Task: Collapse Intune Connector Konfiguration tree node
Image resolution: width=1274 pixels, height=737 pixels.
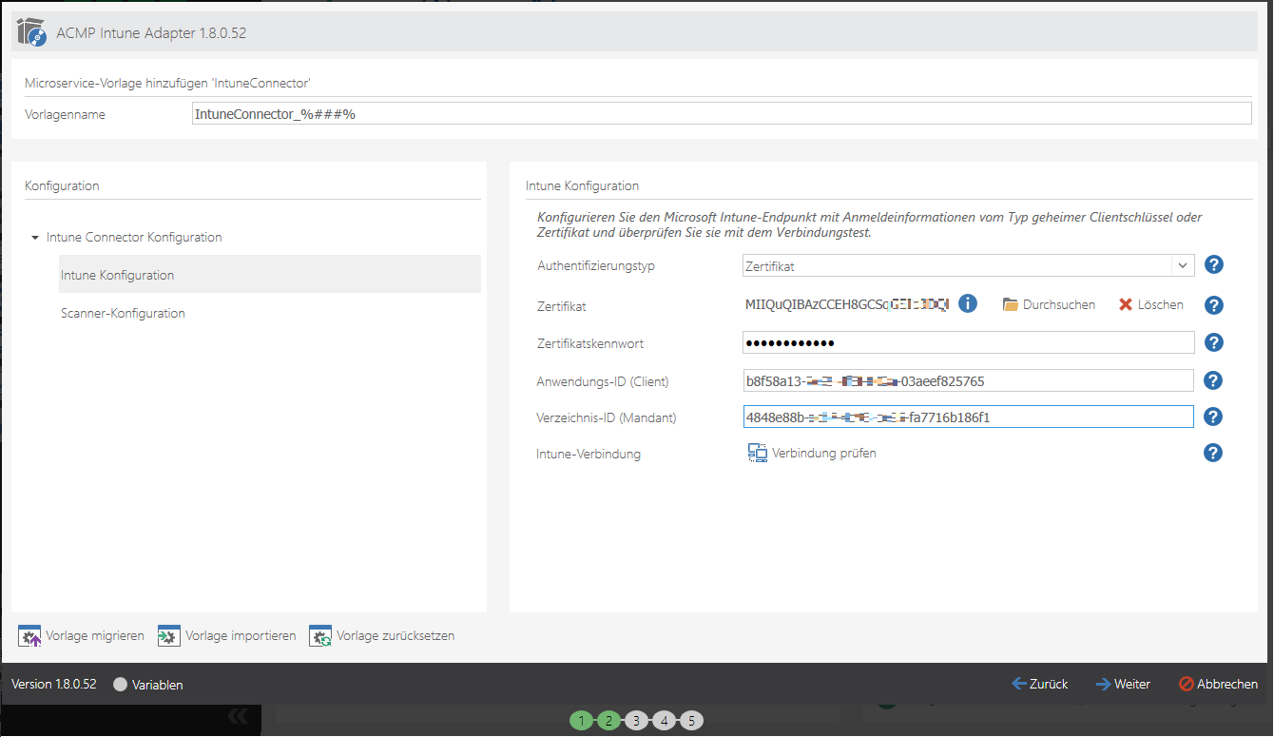Action: click(x=35, y=238)
